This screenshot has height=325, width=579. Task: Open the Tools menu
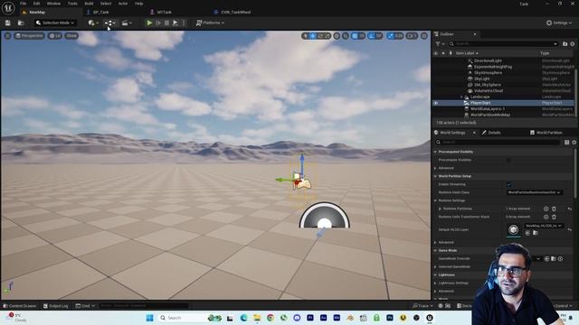click(x=72, y=4)
